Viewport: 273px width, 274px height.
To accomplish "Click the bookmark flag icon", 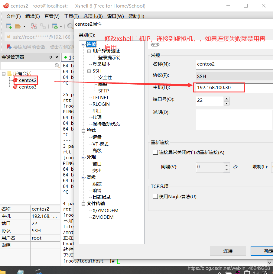I will (x=9, y=47).
